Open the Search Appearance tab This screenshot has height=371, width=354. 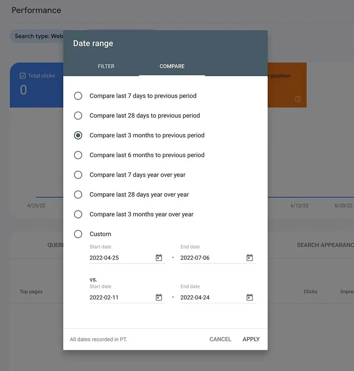(325, 245)
